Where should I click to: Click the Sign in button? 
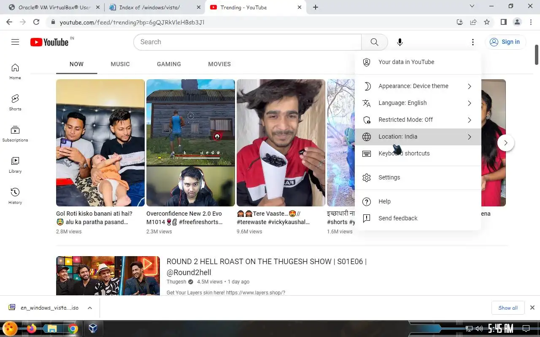tap(505, 42)
